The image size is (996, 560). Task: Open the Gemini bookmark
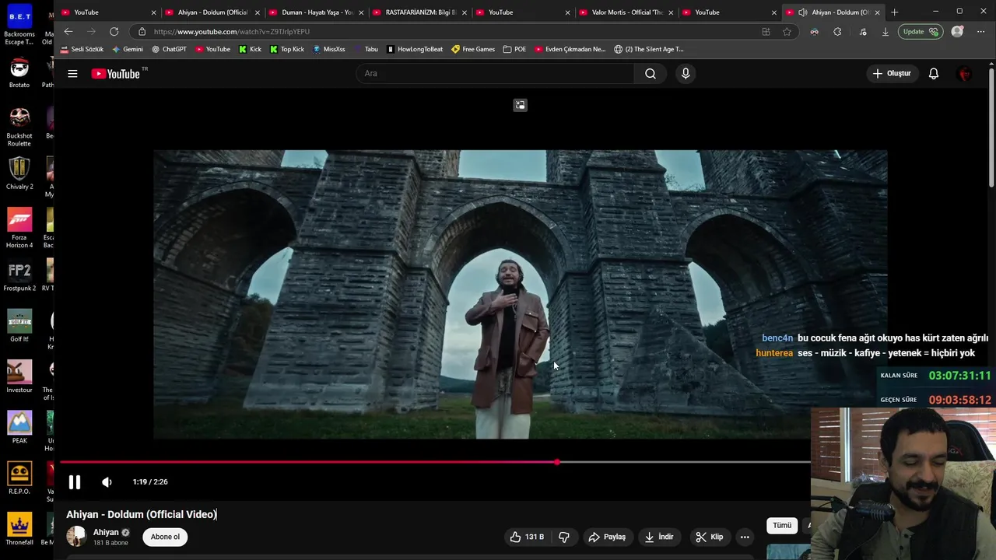(128, 49)
